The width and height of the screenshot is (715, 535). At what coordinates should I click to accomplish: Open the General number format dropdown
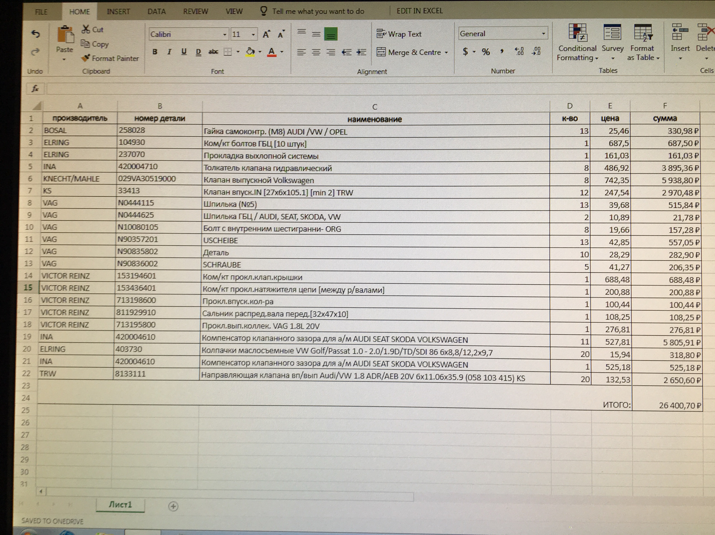(543, 34)
